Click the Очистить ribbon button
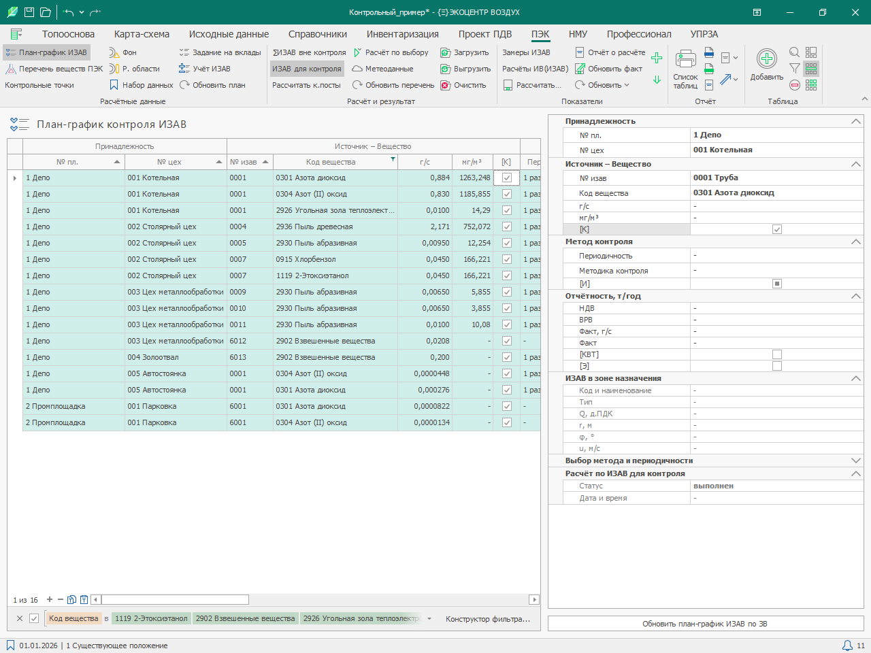Viewport: 871px width, 653px height. point(463,85)
